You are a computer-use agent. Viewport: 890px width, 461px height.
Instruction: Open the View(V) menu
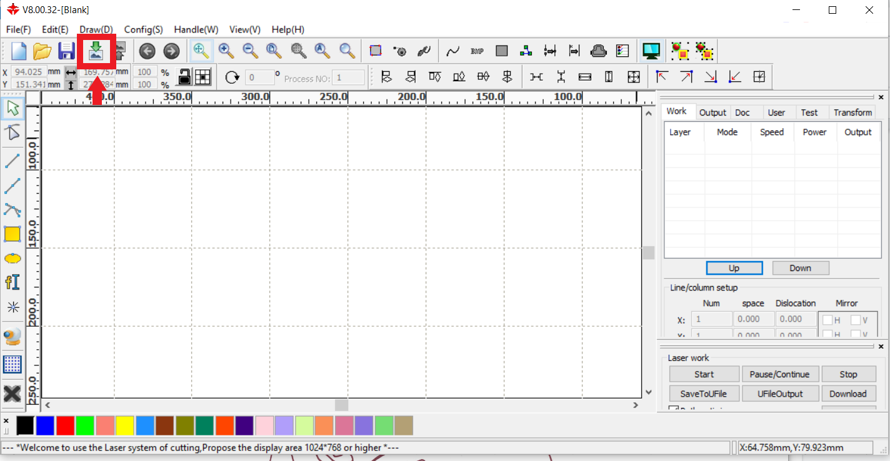[x=245, y=29]
